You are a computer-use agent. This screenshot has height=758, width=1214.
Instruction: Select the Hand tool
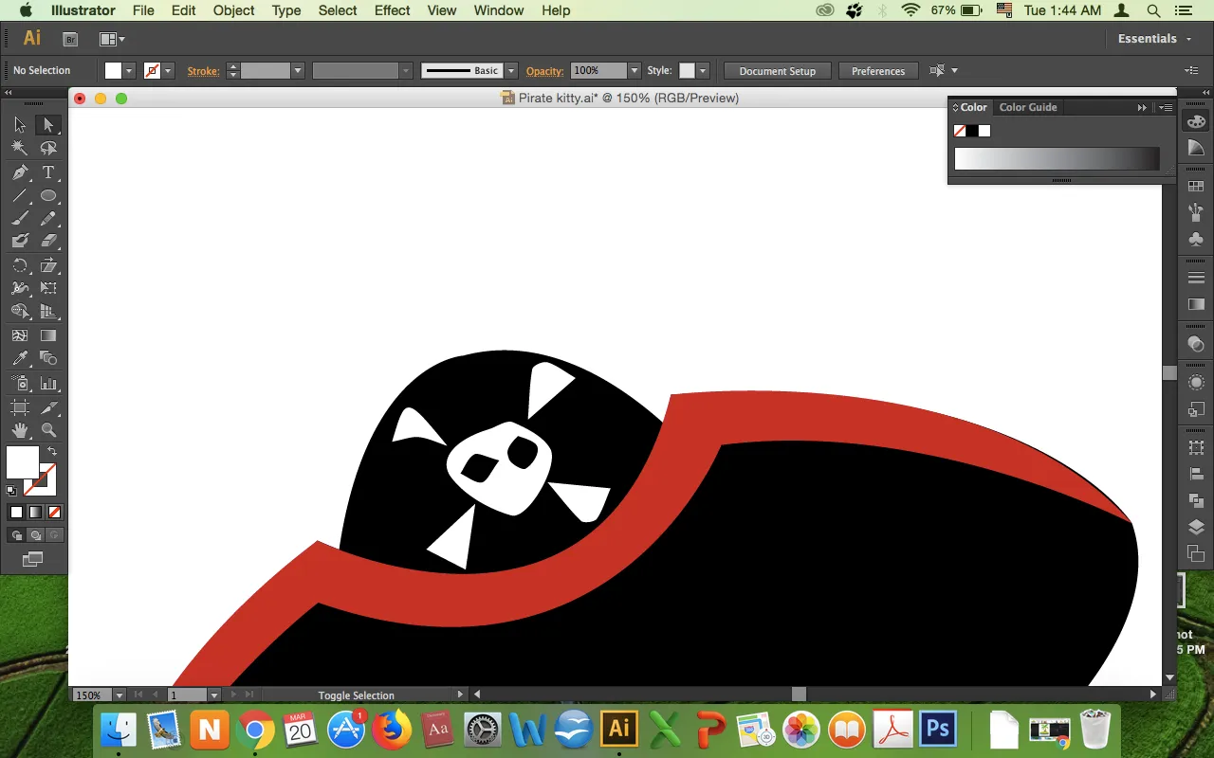click(x=20, y=430)
